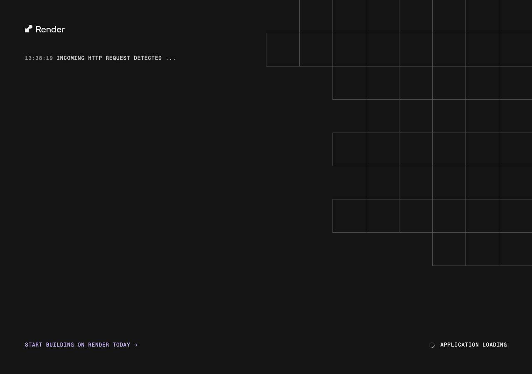Click the word RENDER in the footer link
Screen dimensions: 532x374
click(x=99, y=345)
